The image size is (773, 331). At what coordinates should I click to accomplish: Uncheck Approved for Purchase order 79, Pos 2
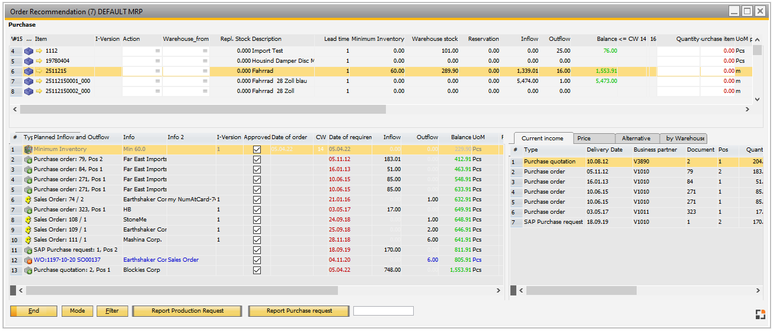(257, 160)
